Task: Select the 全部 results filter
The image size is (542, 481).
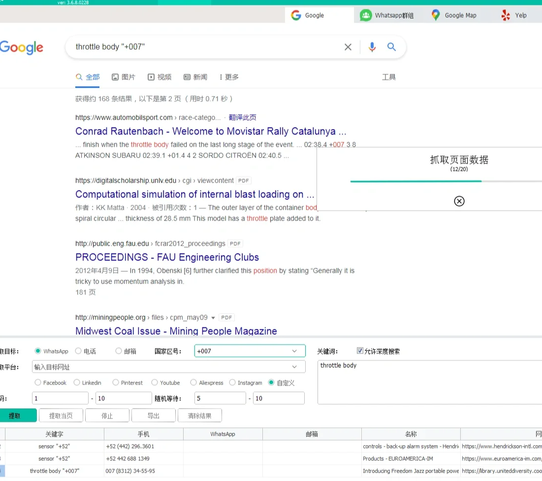Action: (88, 77)
